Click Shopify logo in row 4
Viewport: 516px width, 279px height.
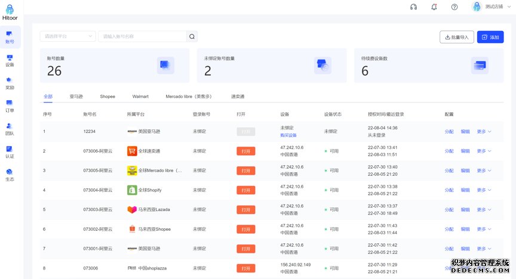click(132, 190)
